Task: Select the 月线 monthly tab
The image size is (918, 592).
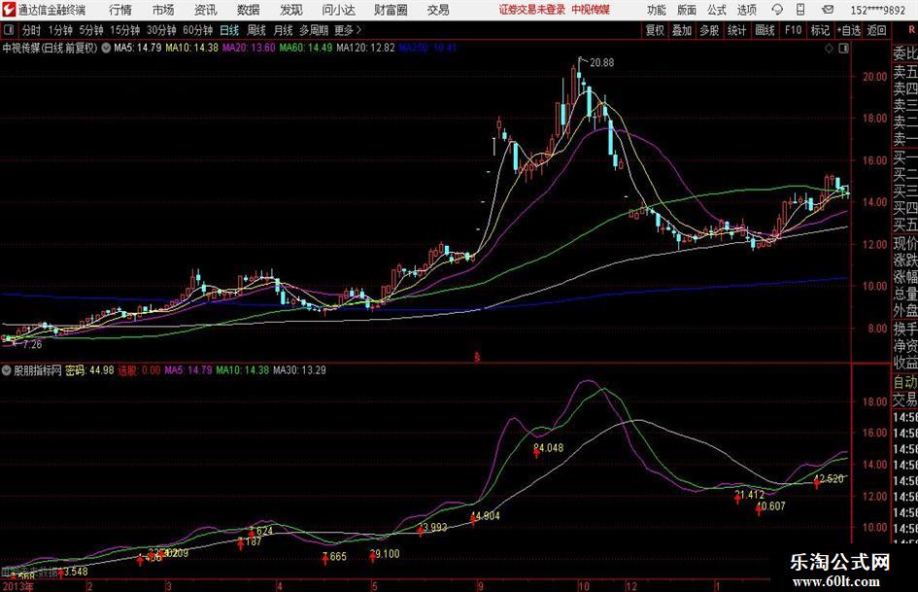Action: (x=284, y=30)
